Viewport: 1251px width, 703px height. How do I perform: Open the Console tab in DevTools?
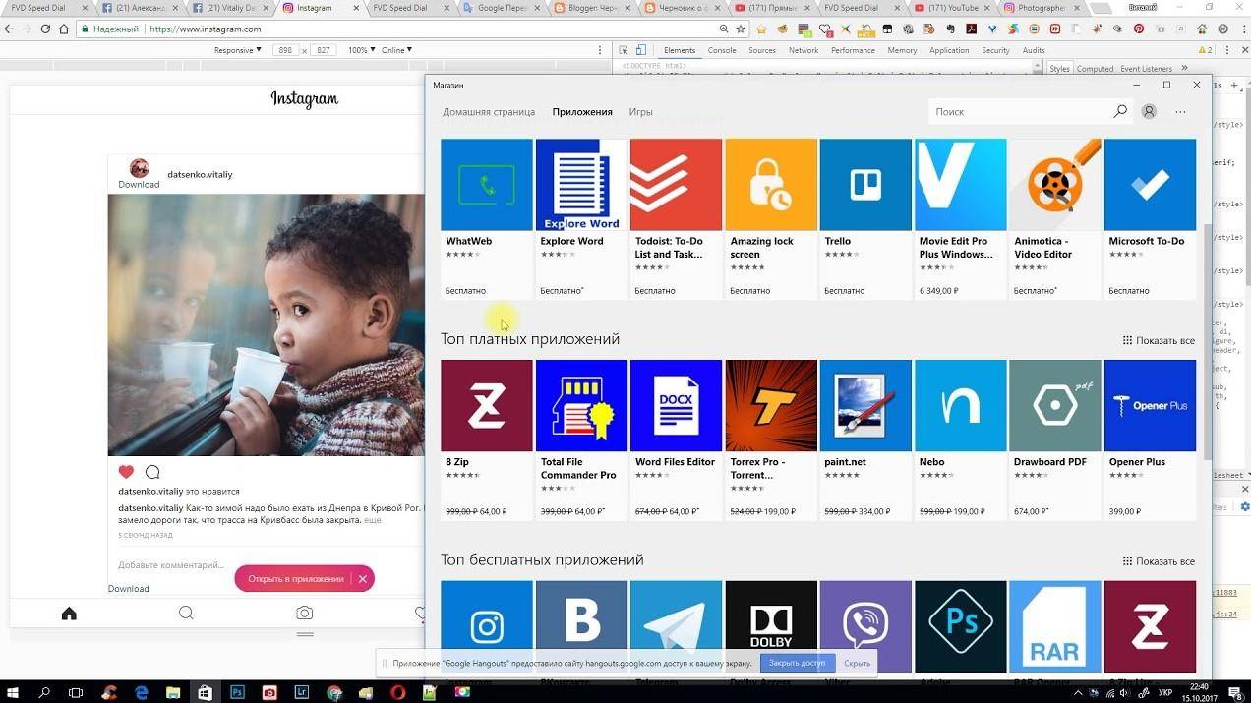(x=722, y=50)
